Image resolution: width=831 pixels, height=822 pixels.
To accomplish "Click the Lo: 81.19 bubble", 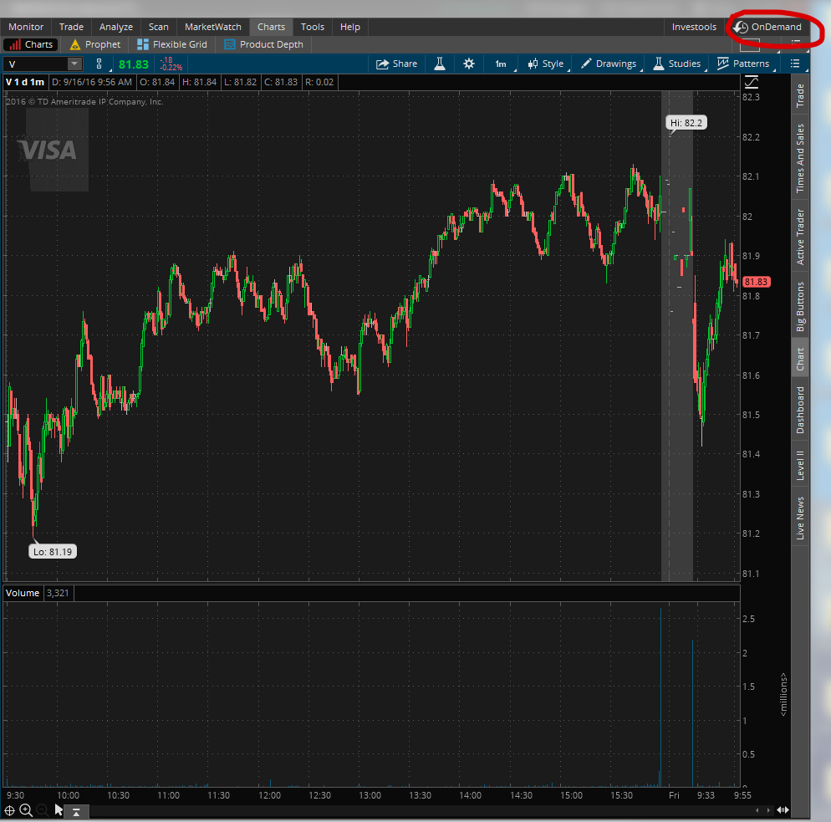I will [53, 552].
